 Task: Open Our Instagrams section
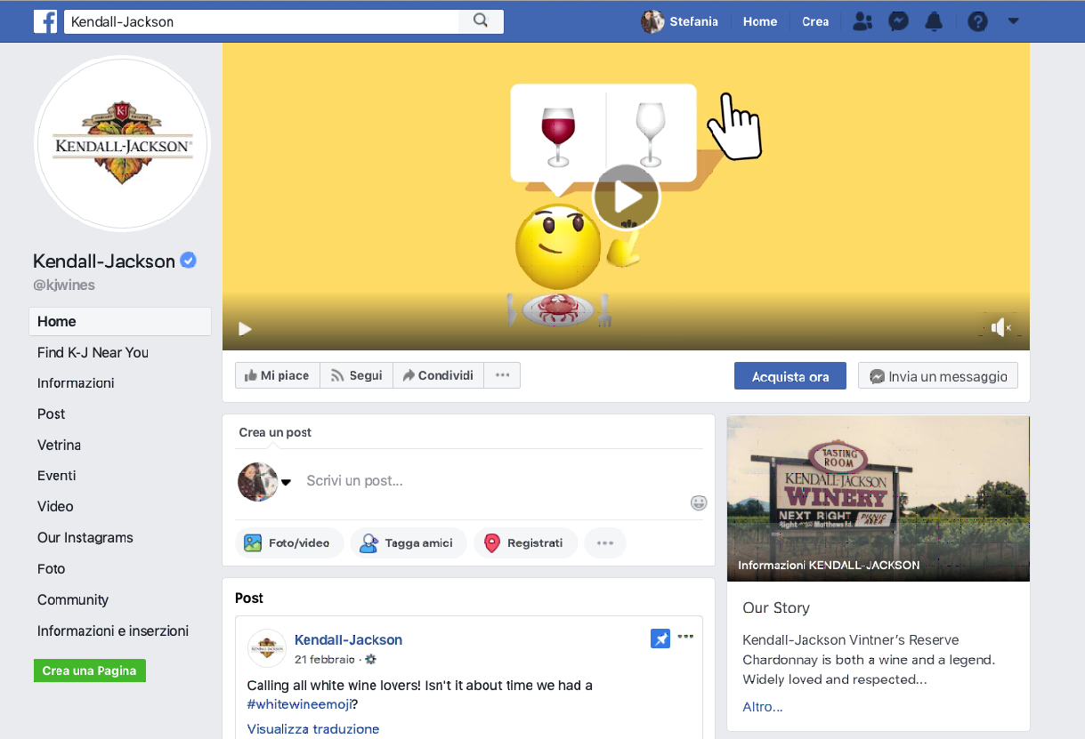tap(85, 538)
